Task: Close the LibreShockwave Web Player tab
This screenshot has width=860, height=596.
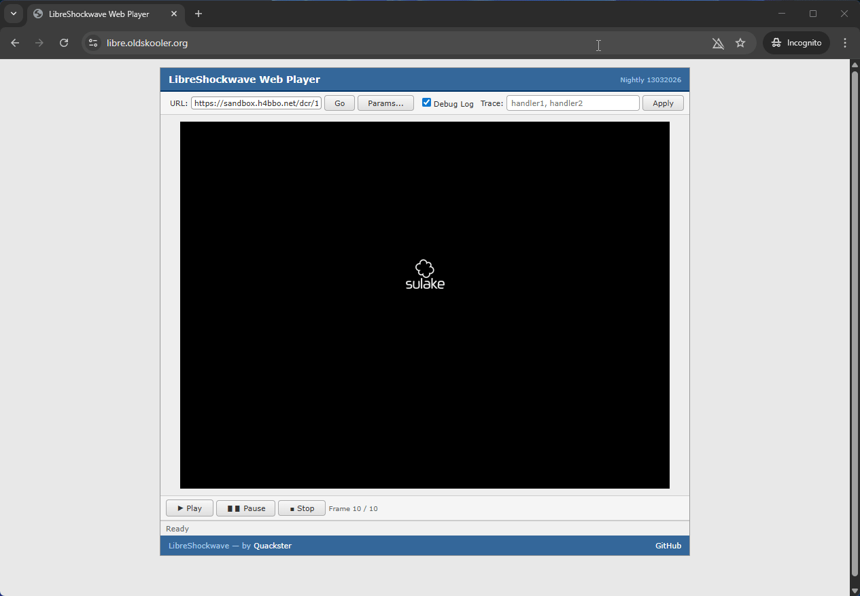Action: pyautogui.click(x=174, y=14)
